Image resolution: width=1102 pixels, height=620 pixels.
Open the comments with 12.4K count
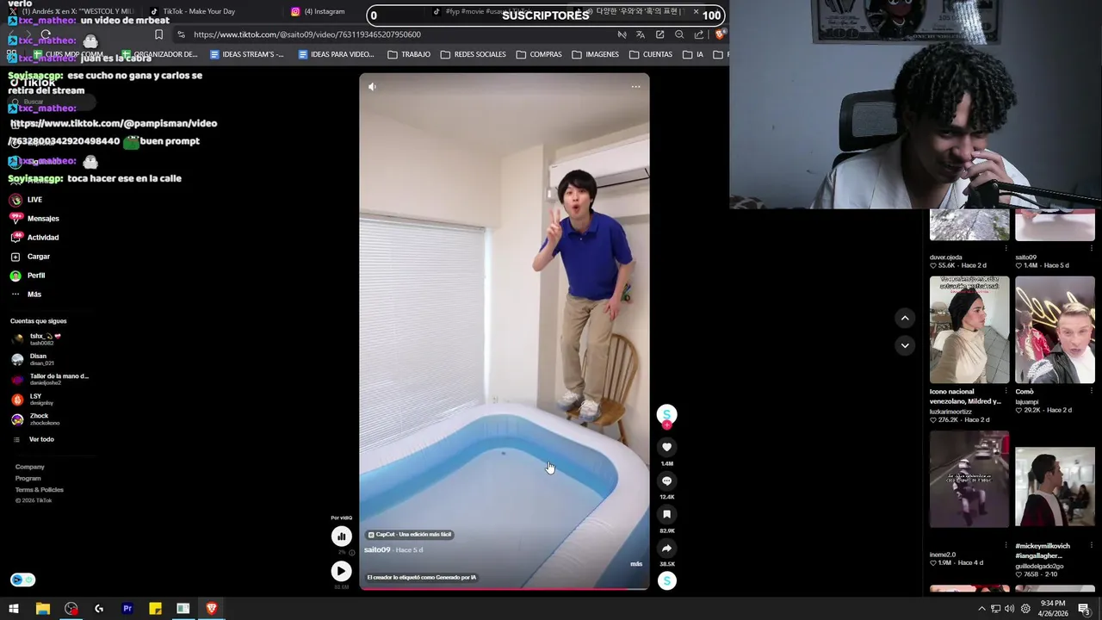pyautogui.click(x=666, y=480)
